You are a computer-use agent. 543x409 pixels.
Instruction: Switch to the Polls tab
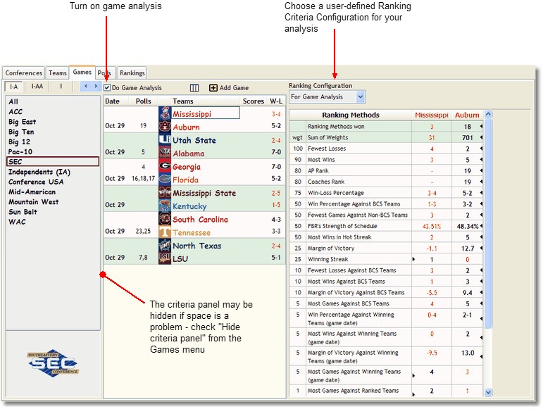pos(104,73)
